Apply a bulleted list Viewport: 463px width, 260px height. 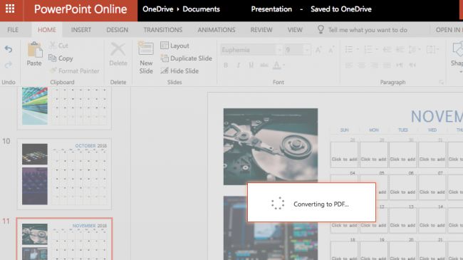[349, 49]
